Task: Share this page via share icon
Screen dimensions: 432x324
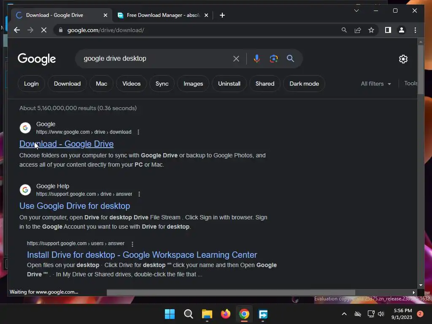Action: tap(358, 30)
